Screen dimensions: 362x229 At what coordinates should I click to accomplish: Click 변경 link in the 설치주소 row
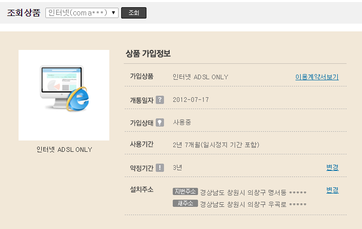point(332,190)
